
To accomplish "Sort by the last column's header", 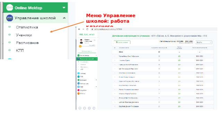I will 199,48.
